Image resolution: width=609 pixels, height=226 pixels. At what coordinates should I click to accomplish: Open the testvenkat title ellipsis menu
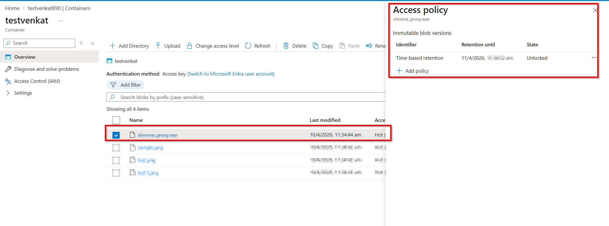coord(61,21)
